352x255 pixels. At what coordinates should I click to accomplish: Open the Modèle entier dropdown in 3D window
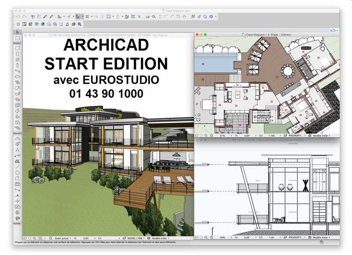[161, 238]
